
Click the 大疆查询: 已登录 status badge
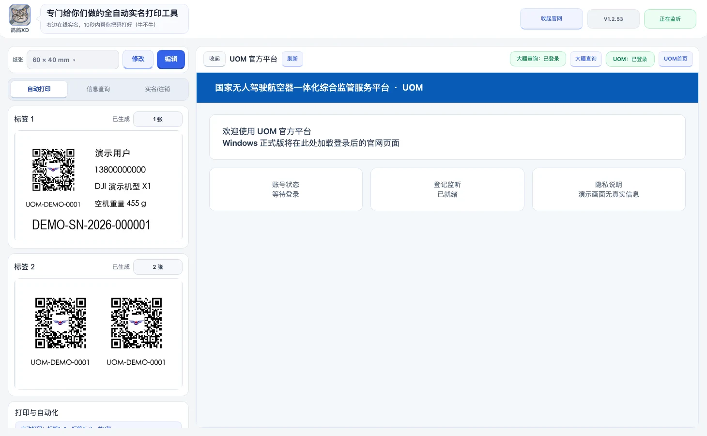pos(538,59)
